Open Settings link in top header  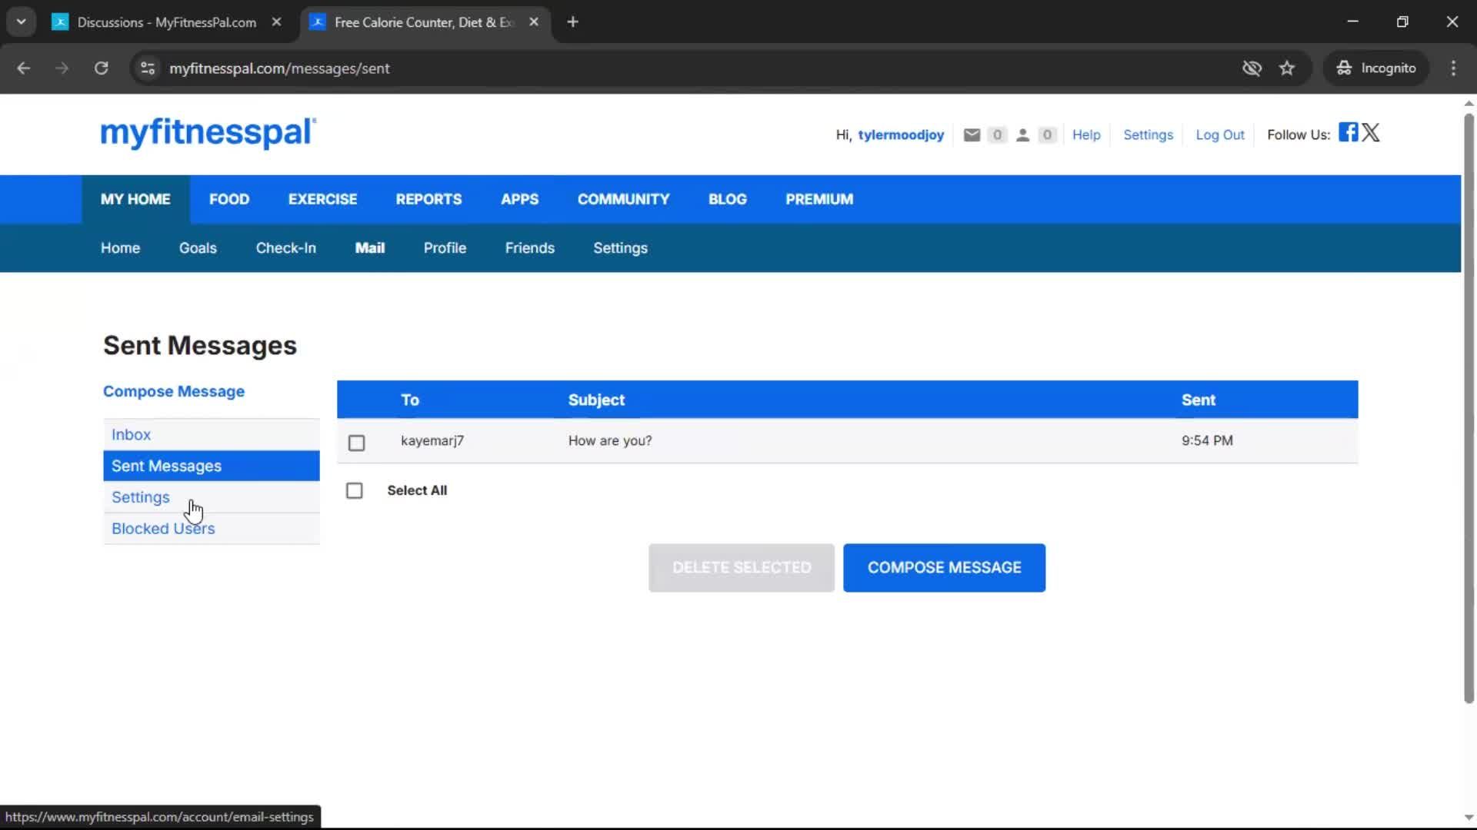1148,135
